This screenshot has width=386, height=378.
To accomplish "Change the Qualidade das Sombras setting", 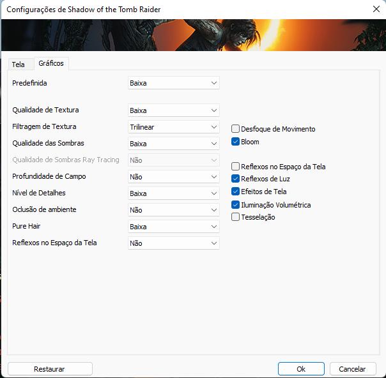I will (x=173, y=144).
